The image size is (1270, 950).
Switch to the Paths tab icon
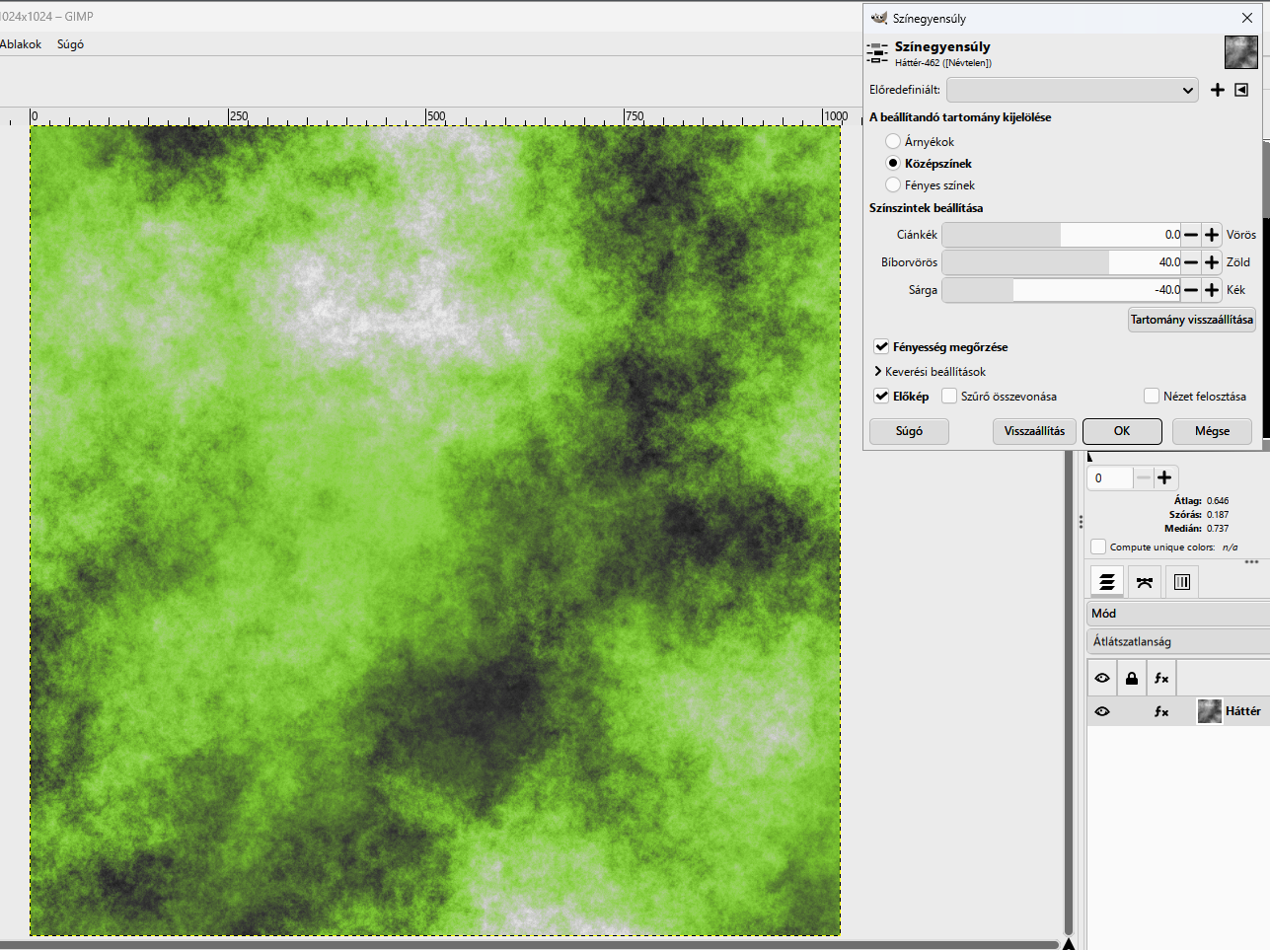coord(1145,582)
